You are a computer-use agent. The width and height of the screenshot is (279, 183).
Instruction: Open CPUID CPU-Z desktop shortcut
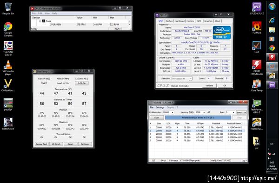257,8
